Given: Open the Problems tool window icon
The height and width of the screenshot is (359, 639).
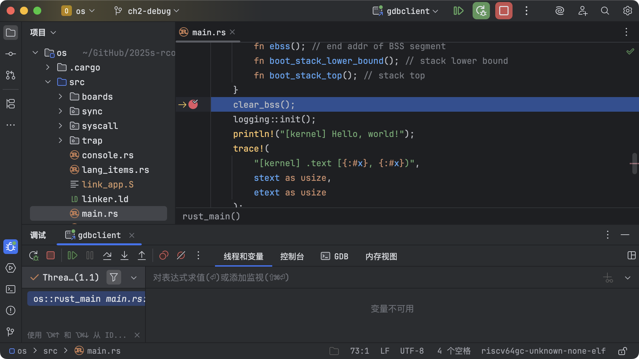Looking at the screenshot, I should [x=11, y=310].
